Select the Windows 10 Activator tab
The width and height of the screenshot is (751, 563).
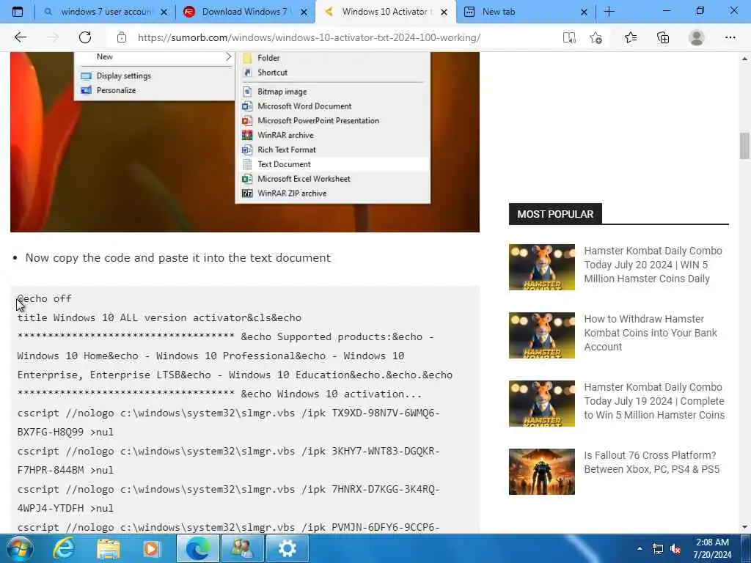click(x=386, y=12)
